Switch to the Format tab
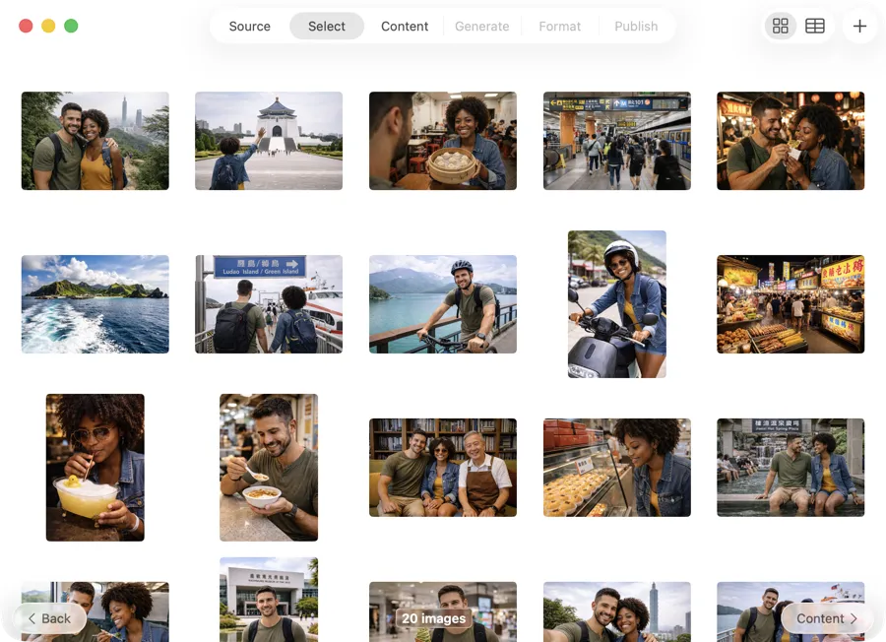The width and height of the screenshot is (886, 642). point(559,27)
